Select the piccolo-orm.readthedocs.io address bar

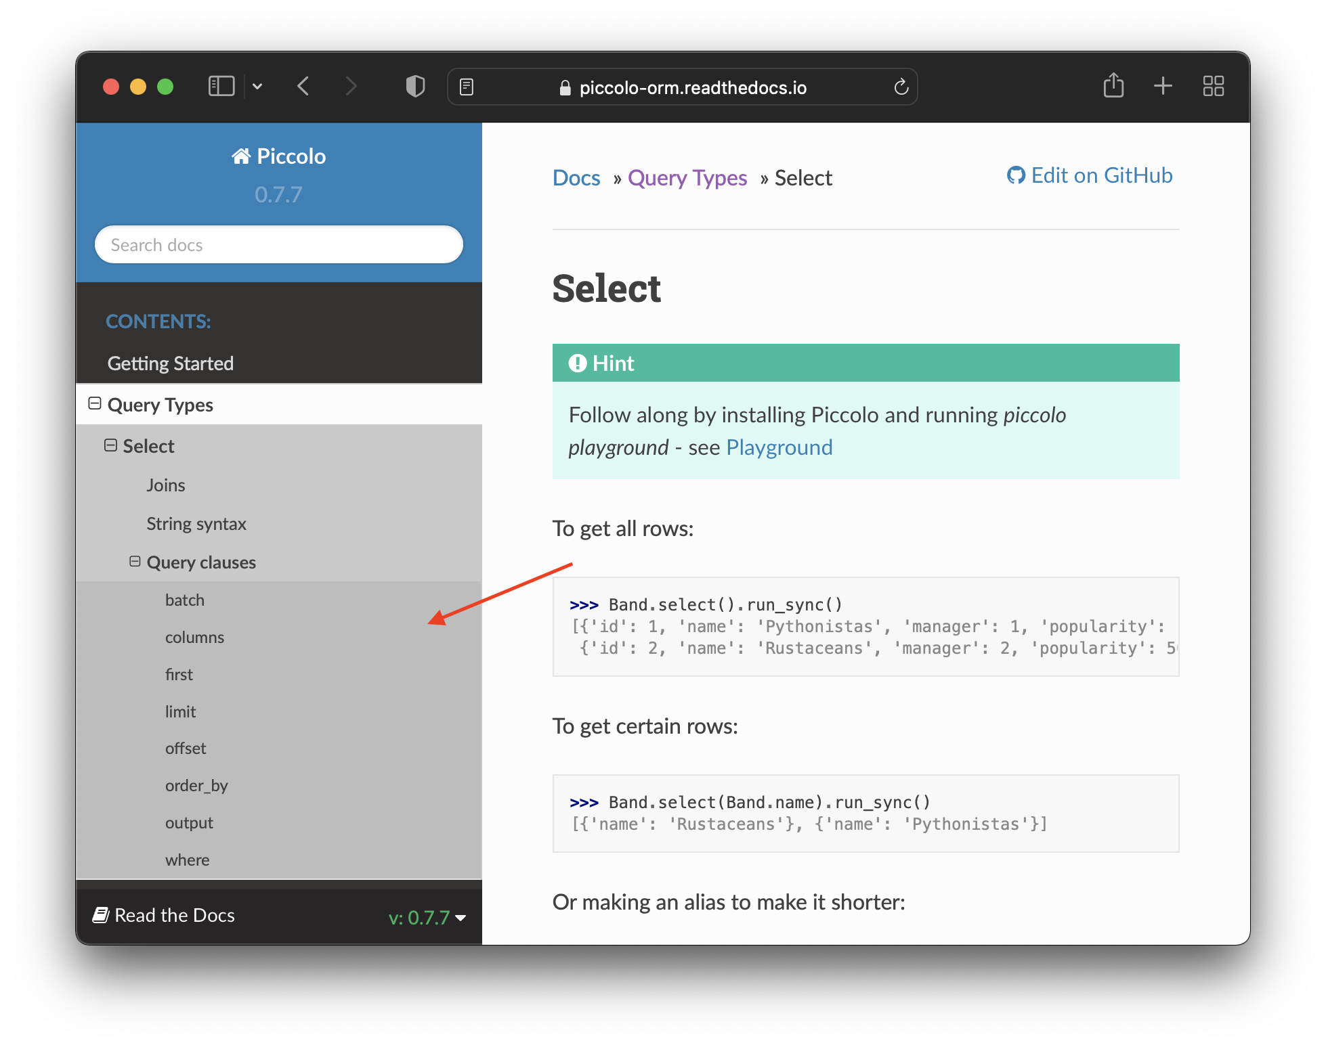[x=683, y=87]
